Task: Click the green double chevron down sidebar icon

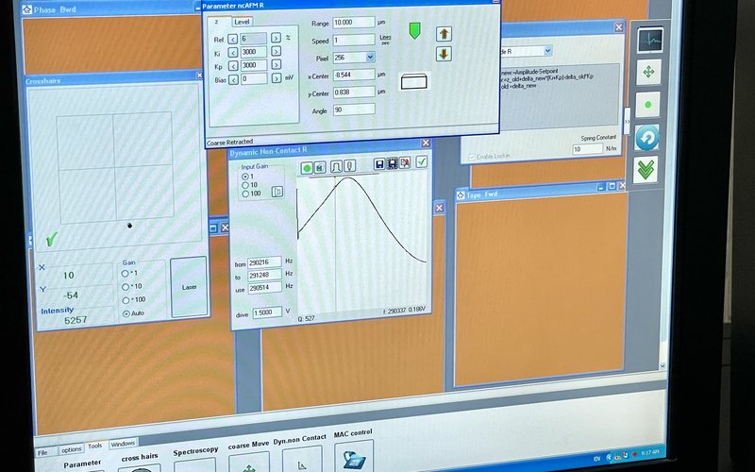Action: pos(646,170)
